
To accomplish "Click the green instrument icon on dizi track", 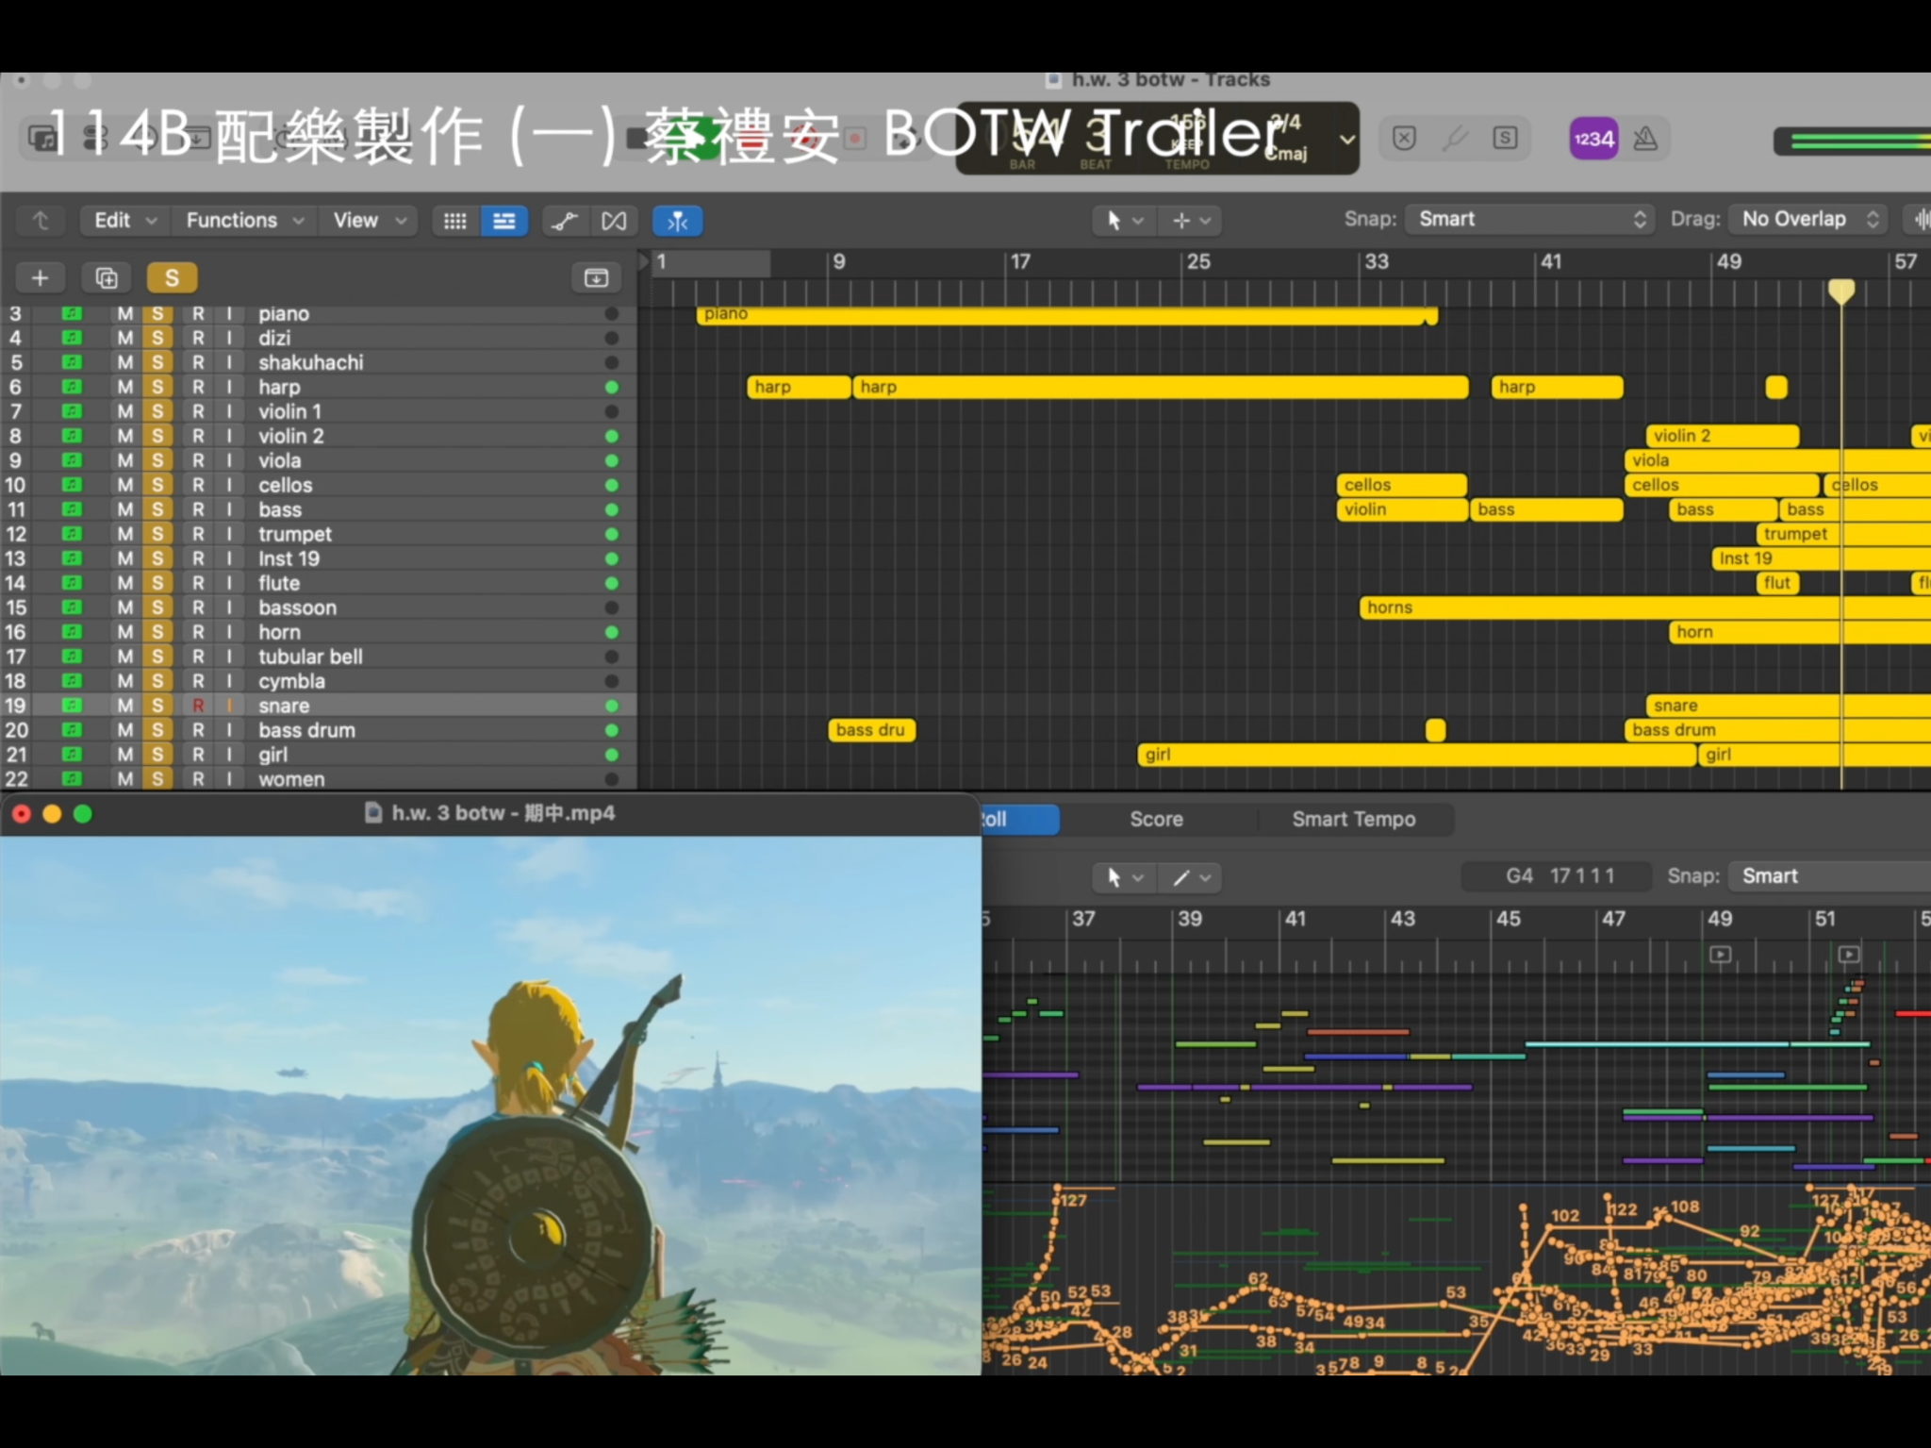I will click(x=72, y=339).
